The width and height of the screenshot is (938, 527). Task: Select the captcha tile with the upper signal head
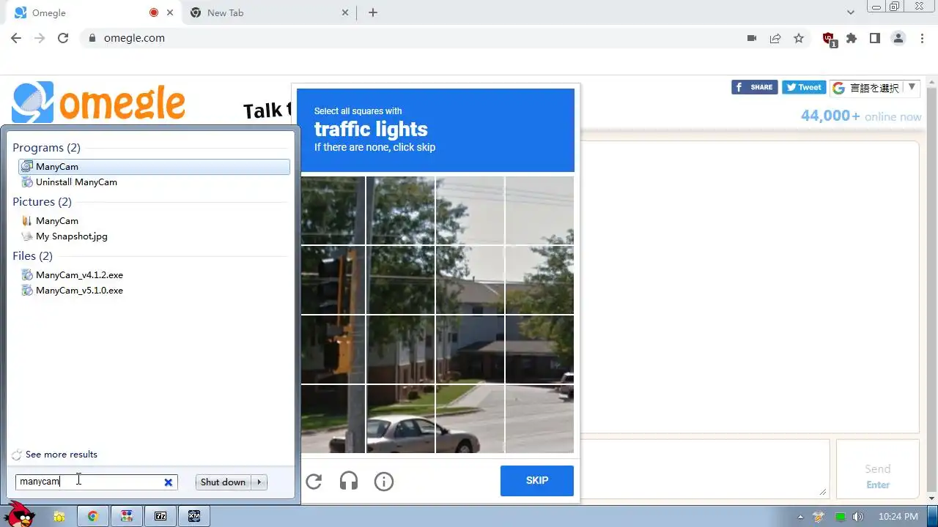[x=333, y=280]
